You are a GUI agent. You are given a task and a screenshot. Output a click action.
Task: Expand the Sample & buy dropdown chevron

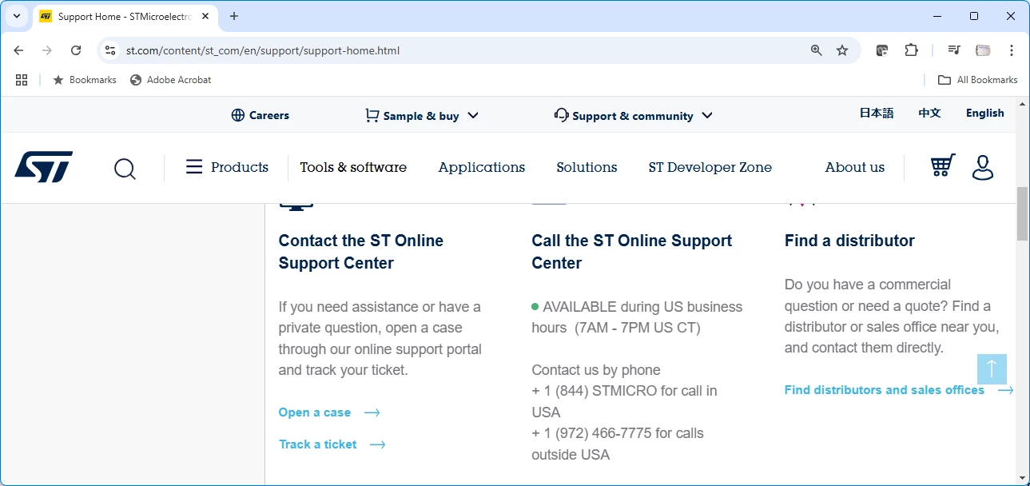click(x=473, y=115)
